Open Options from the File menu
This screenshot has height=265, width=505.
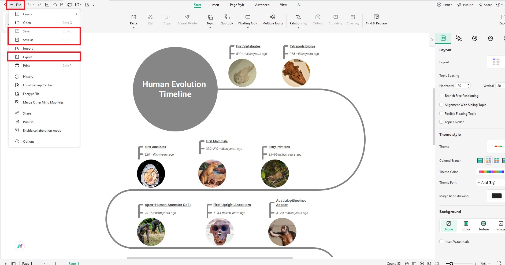44,141
